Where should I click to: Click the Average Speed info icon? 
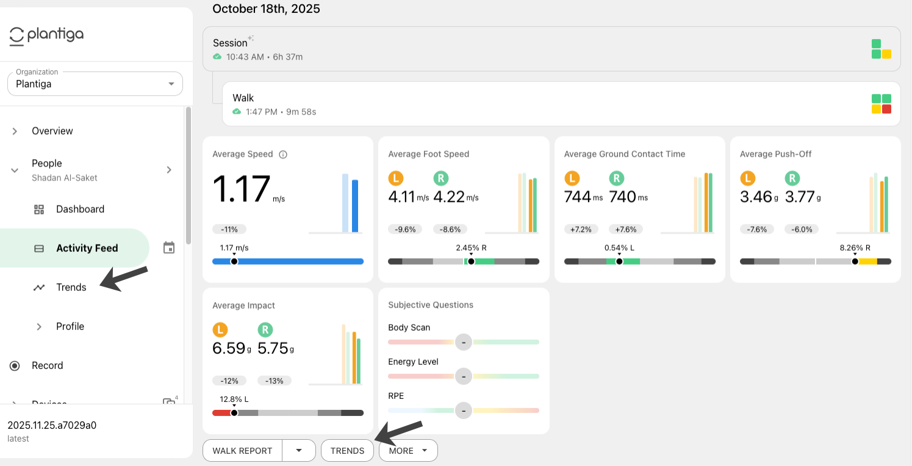coord(283,154)
